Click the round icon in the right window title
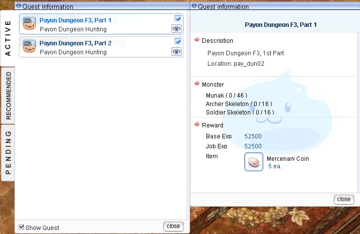The width and height of the screenshot is (360, 234). coord(194,6)
